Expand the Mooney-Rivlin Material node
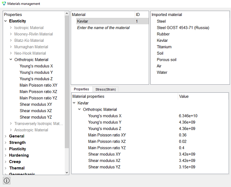 11,34
